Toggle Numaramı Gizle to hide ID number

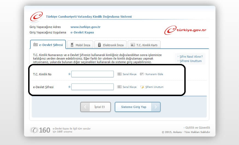(154, 74)
